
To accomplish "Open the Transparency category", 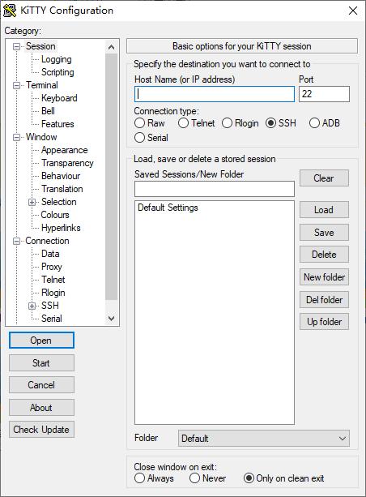I will tap(67, 163).
